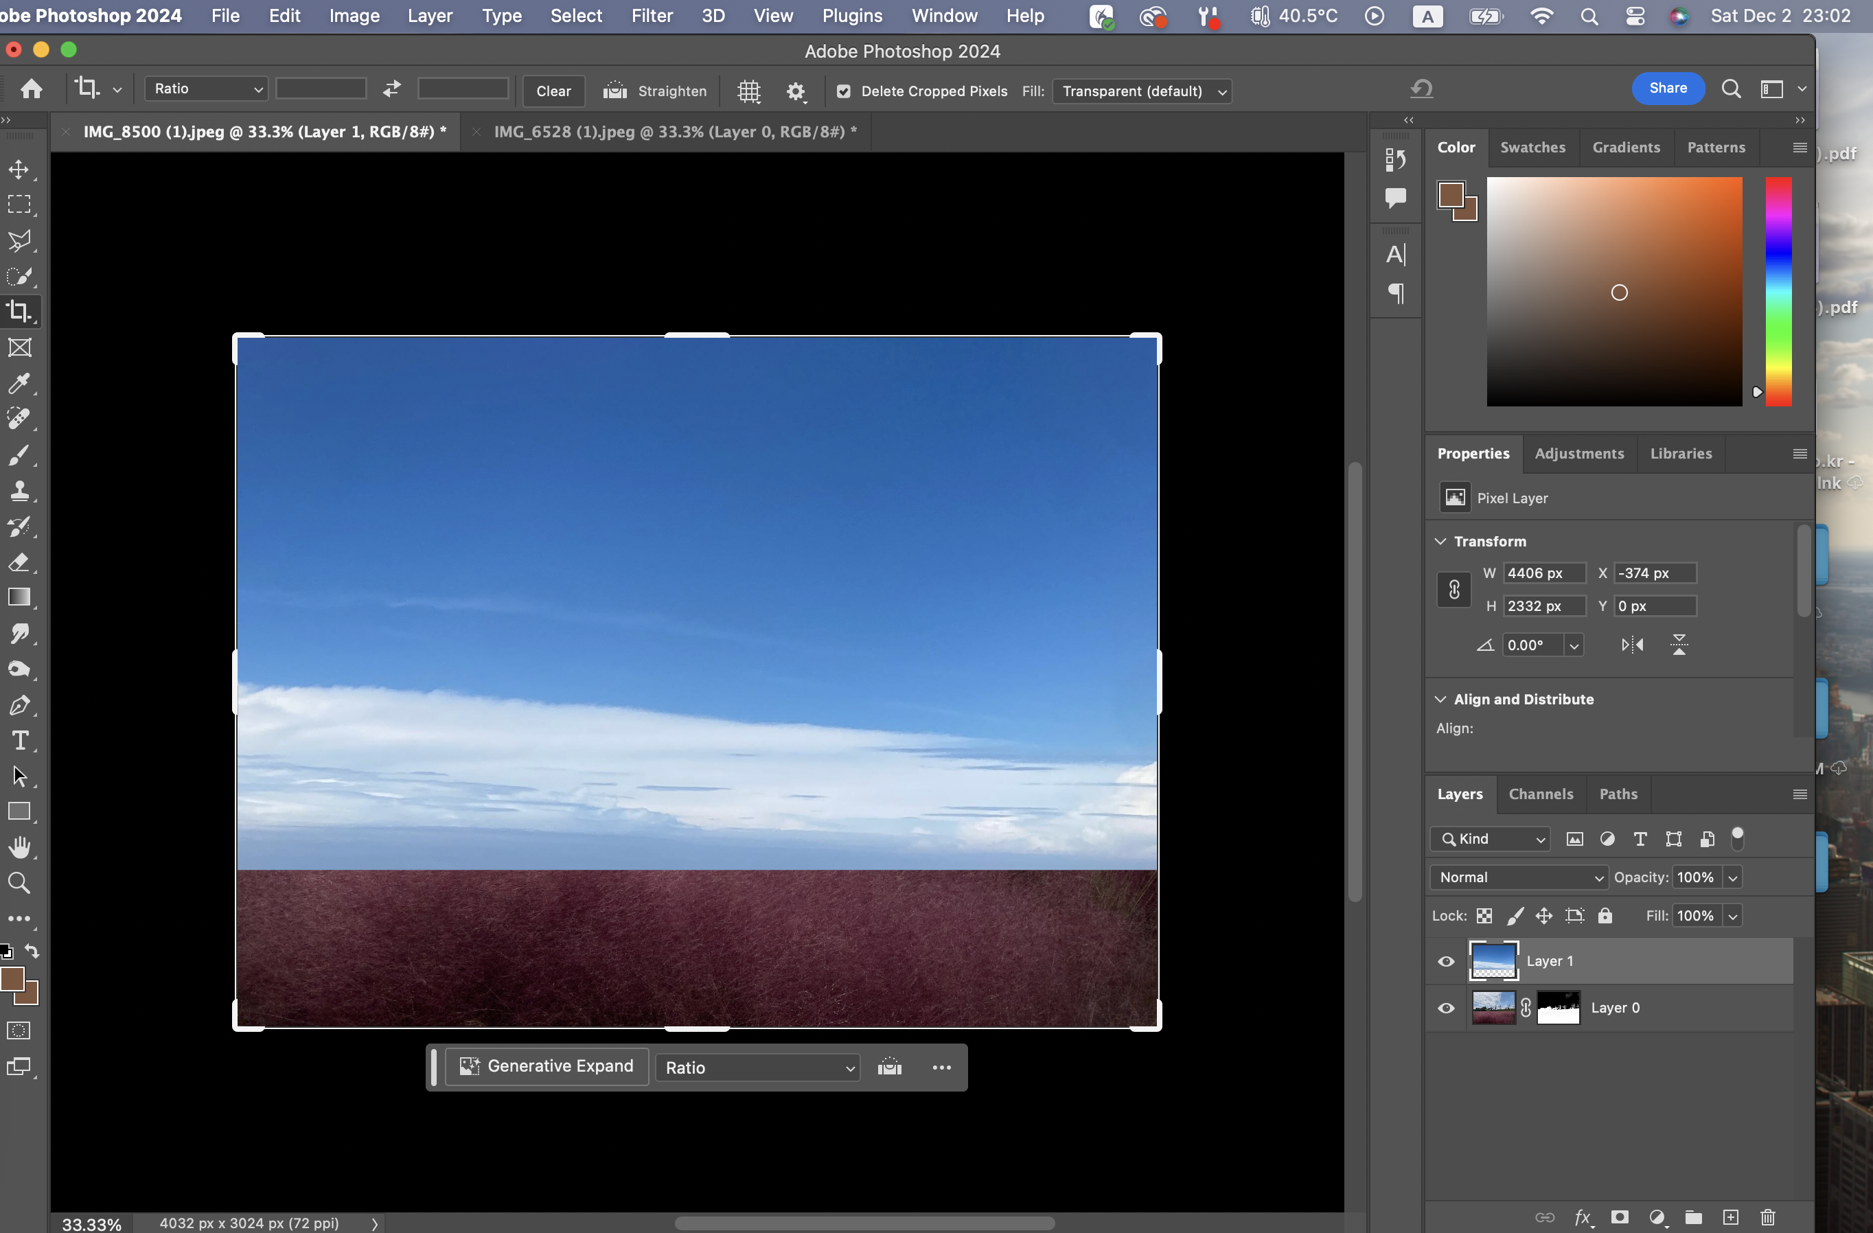Viewport: 1873px width, 1233px height.
Task: Hide Layer 1 using eye icon
Action: click(x=1446, y=962)
